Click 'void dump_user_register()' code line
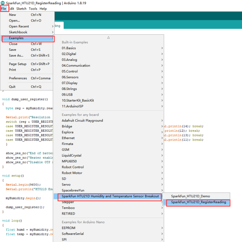 tap(25, 99)
